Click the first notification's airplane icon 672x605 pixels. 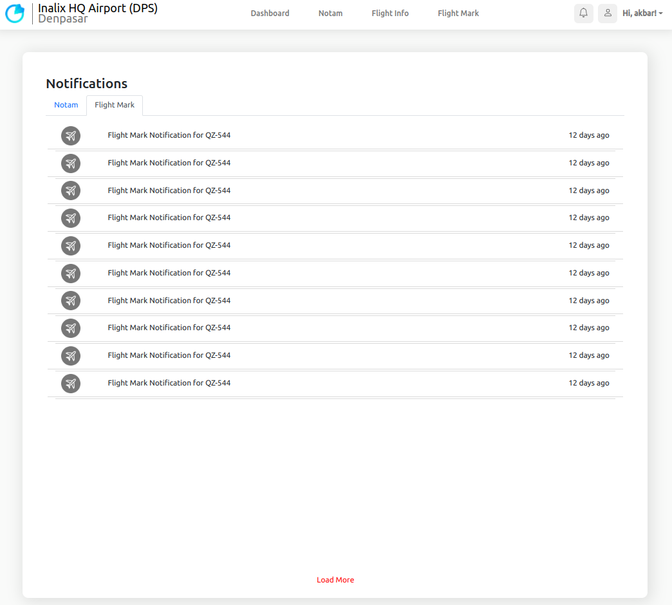[x=71, y=136]
